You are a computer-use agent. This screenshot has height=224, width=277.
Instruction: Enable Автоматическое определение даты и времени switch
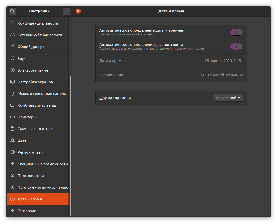point(236,32)
